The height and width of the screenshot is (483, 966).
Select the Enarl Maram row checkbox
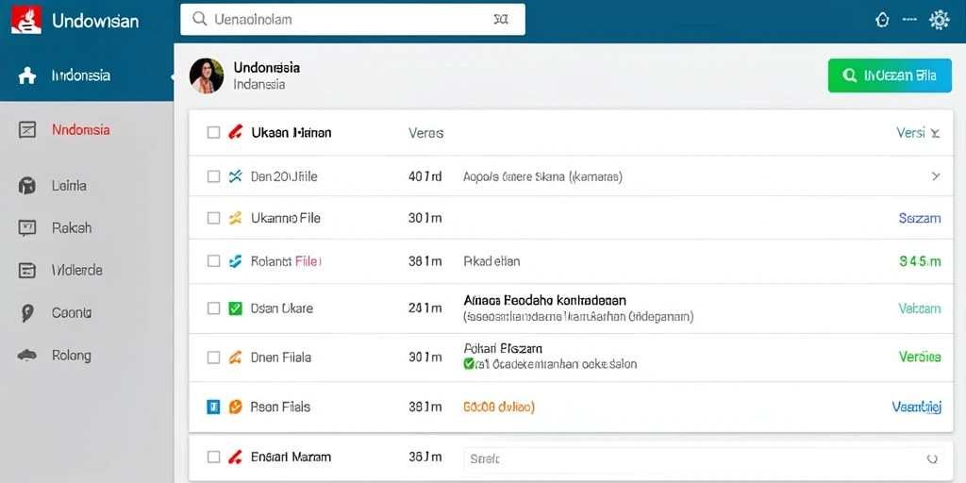pos(213,458)
